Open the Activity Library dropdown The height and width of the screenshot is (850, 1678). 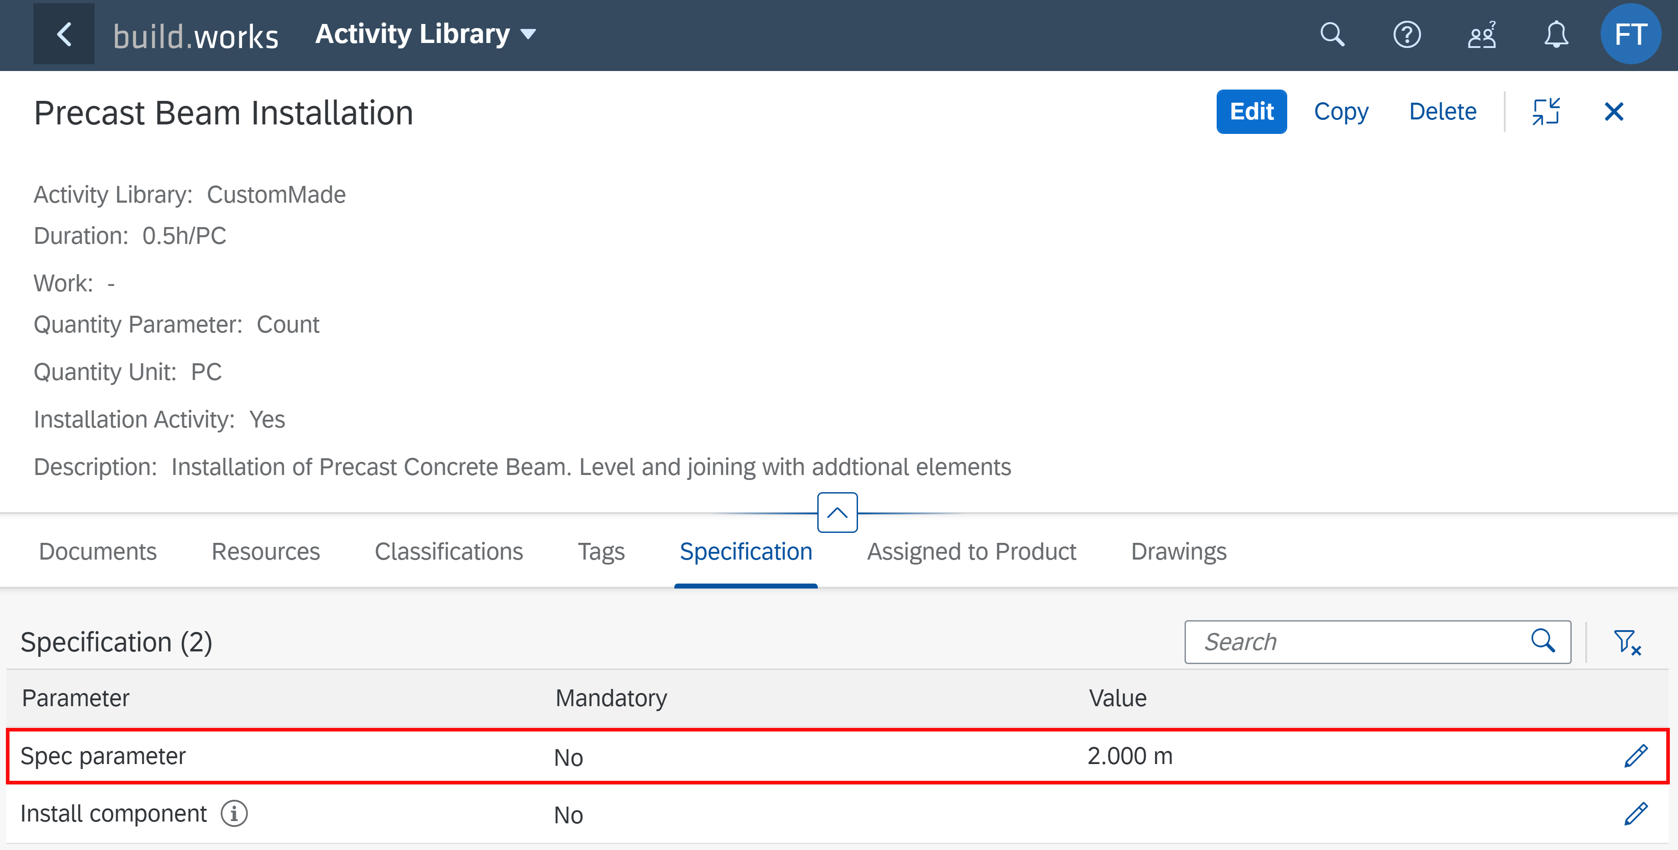coord(425,34)
